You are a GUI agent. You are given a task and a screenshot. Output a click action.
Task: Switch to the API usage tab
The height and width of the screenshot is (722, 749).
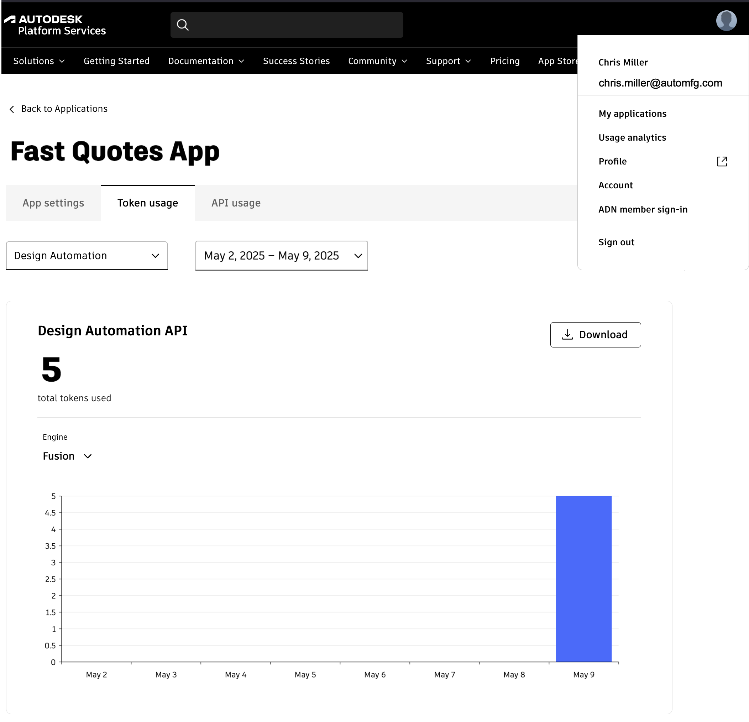(236, 203)
